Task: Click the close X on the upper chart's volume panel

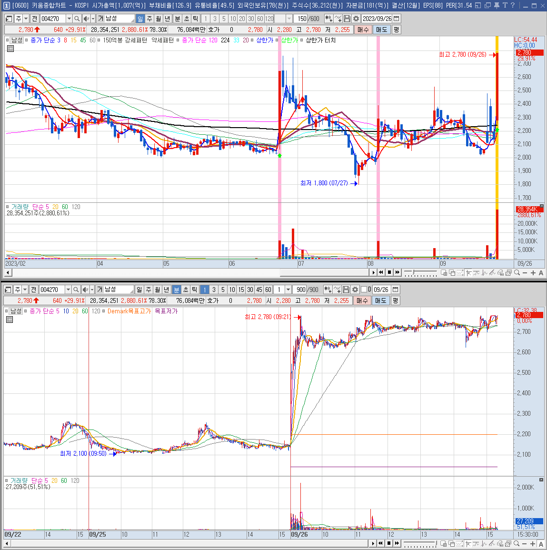Action: [542, 206]
